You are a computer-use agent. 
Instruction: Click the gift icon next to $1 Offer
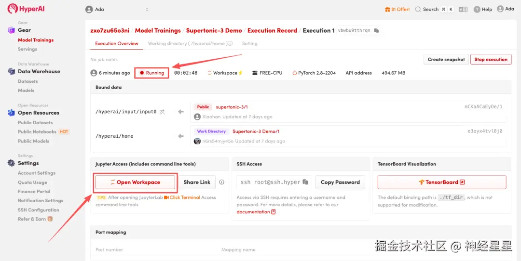pos(387,9)
